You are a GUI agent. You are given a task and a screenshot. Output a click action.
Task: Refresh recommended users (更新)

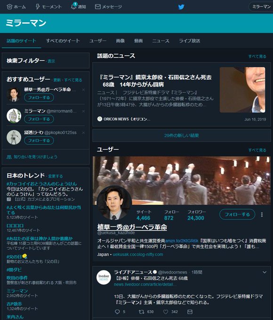tap(57, 80)
